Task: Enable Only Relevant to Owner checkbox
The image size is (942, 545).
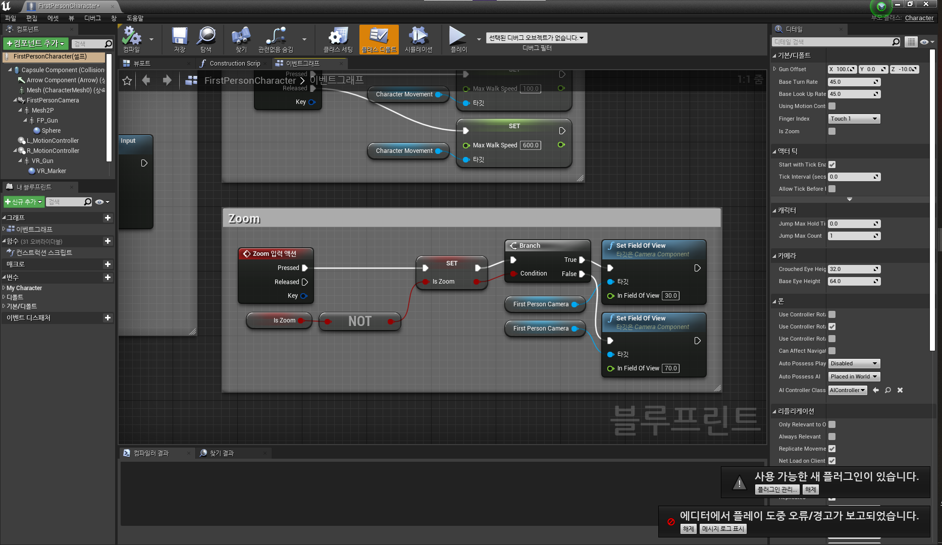Action: click(832, 424)
